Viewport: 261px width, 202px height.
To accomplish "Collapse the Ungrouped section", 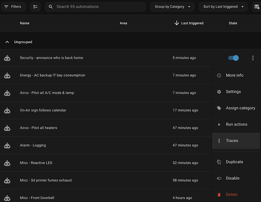I will tap(7, 42).
